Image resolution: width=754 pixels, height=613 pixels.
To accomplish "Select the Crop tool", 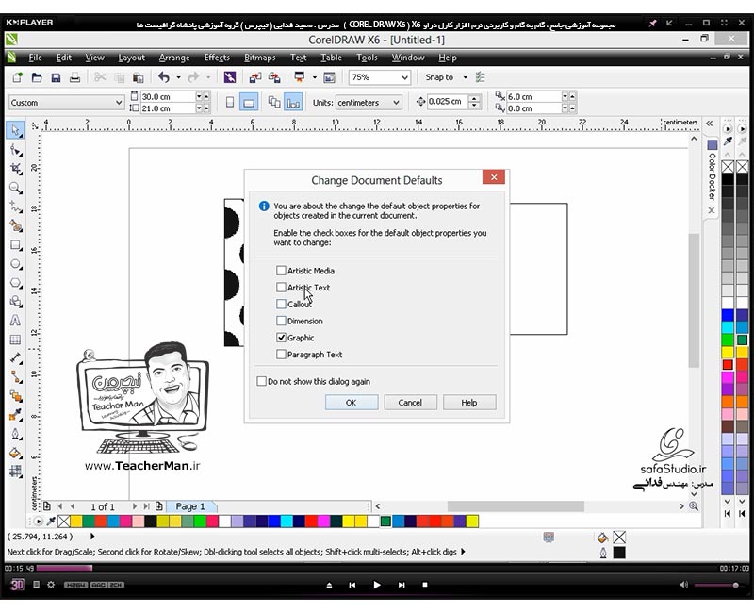I will [x=16, y=169].
